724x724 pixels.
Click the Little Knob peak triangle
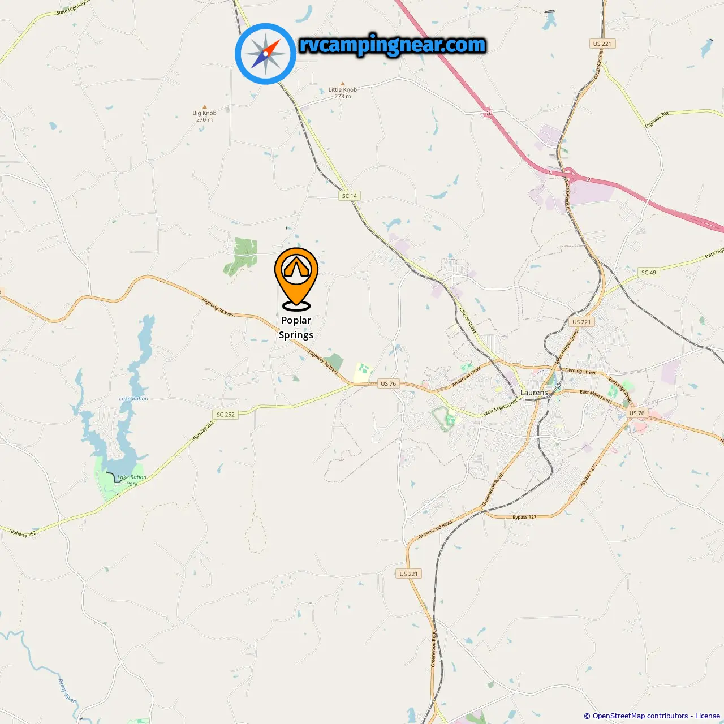point(343,83)
